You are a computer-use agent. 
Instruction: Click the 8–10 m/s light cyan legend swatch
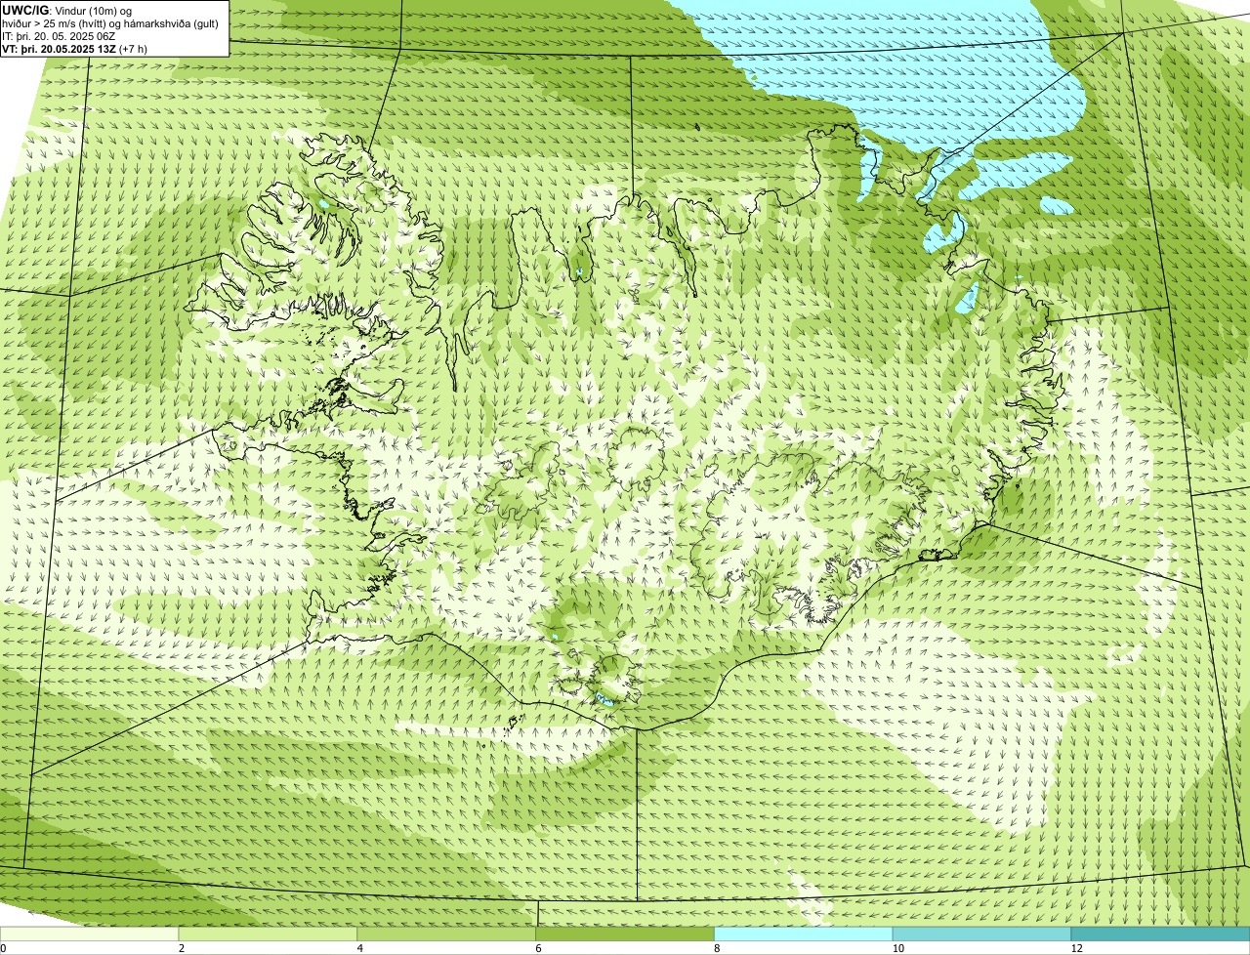[x=804, y=934]
